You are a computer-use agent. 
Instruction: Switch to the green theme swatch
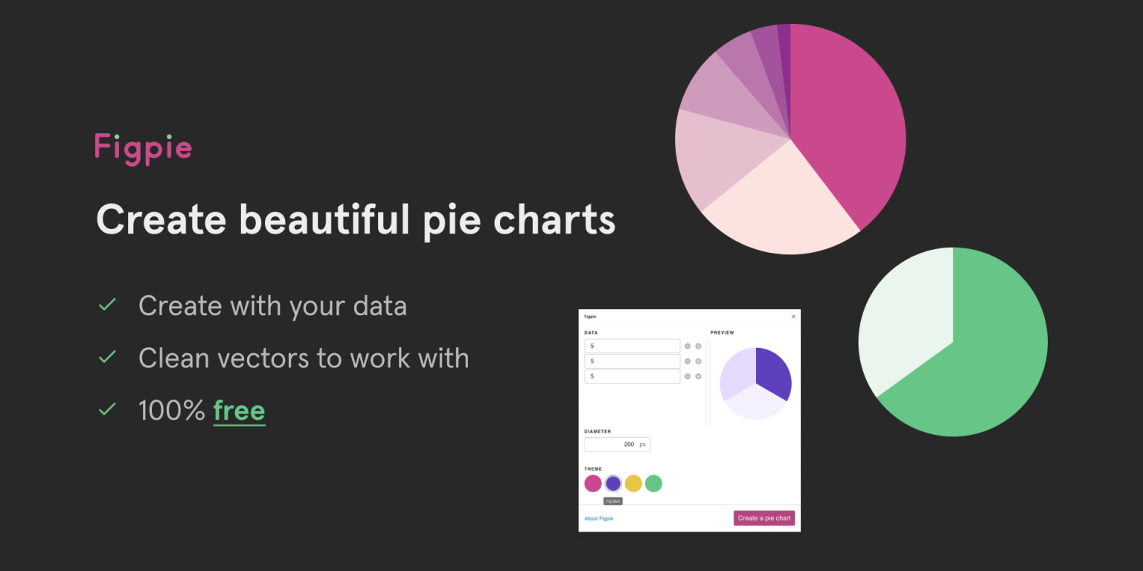coord(653,483)
